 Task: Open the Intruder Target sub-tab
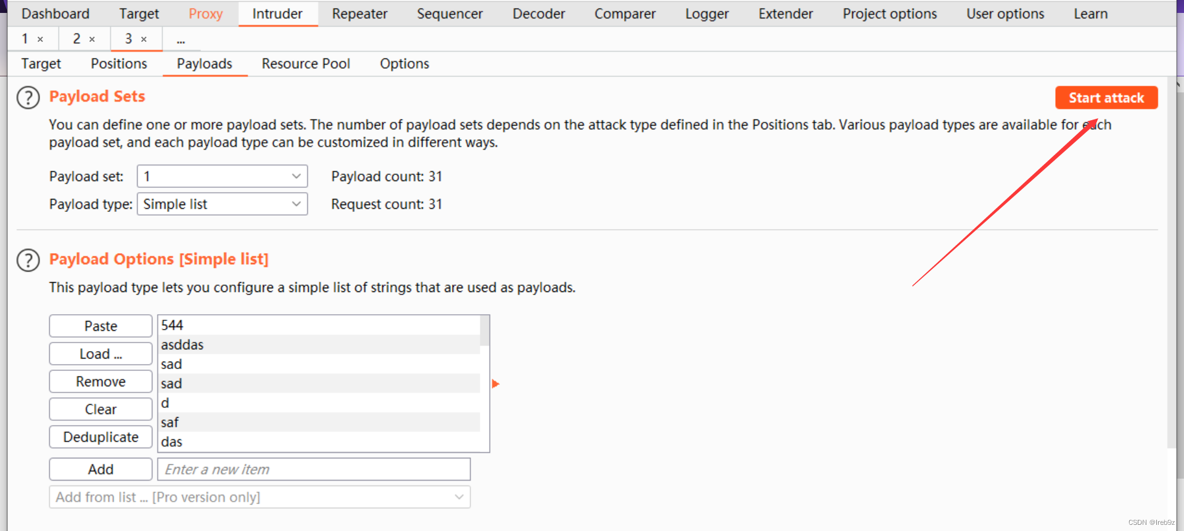41,63
